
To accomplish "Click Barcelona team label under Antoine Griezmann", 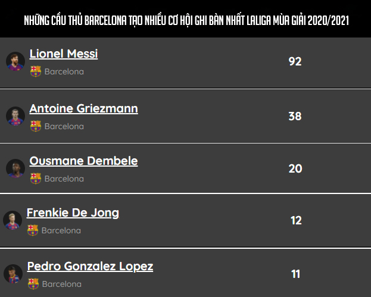I will pyautogui.click(x=64, y=127).
